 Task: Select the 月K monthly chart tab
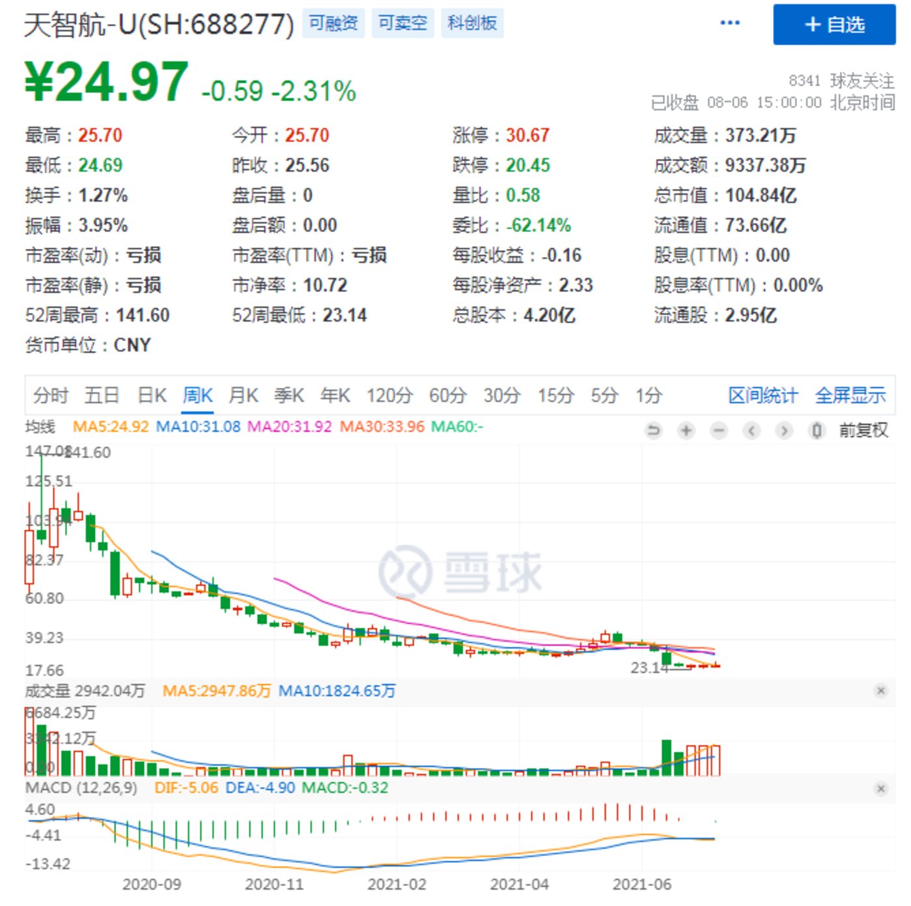tap(243, 395)
